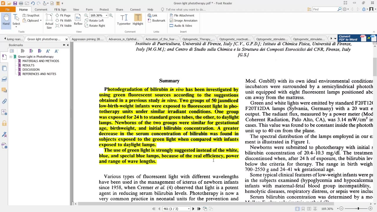
Task: Choose Fit Width view
Action: (x=63, y=21)
